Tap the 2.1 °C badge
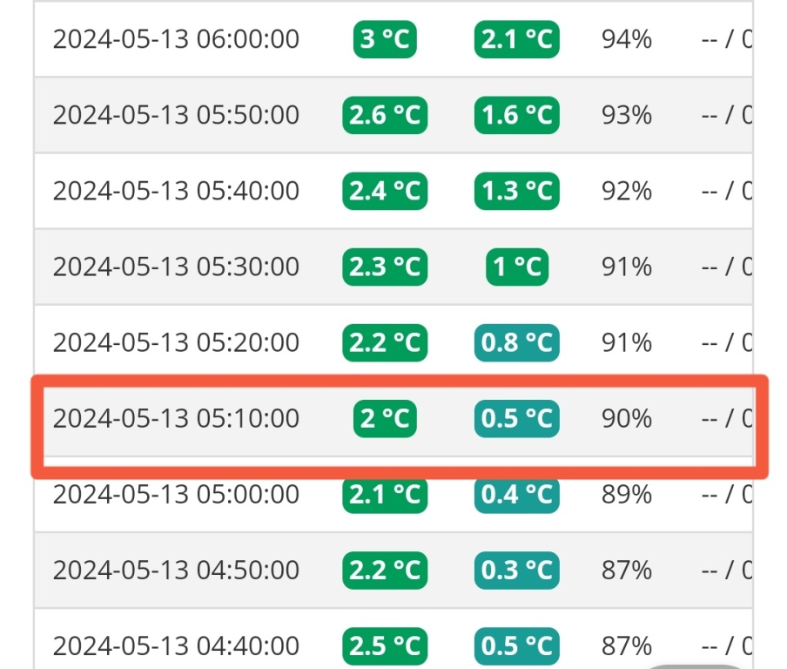This screenshot has width=787, height=669. (517, 39)
